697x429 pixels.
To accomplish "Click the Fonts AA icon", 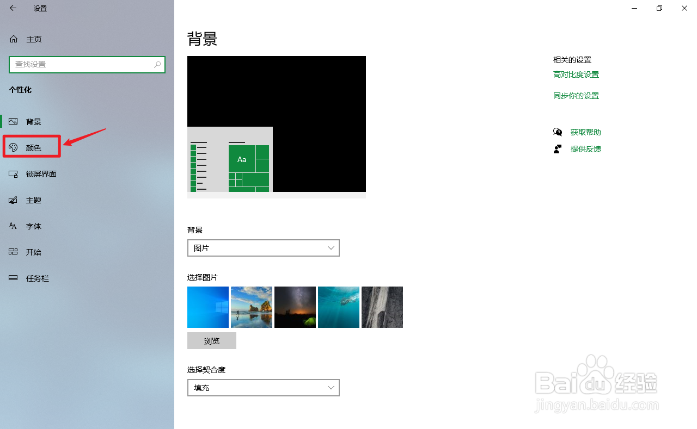I will coord(14,226).
